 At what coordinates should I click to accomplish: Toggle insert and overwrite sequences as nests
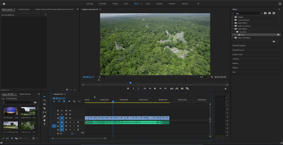point(54,101)
